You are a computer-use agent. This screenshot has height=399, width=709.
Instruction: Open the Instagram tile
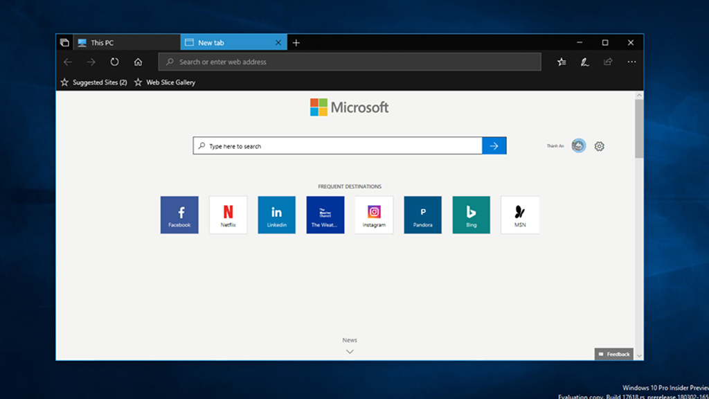tap(374, 215)
